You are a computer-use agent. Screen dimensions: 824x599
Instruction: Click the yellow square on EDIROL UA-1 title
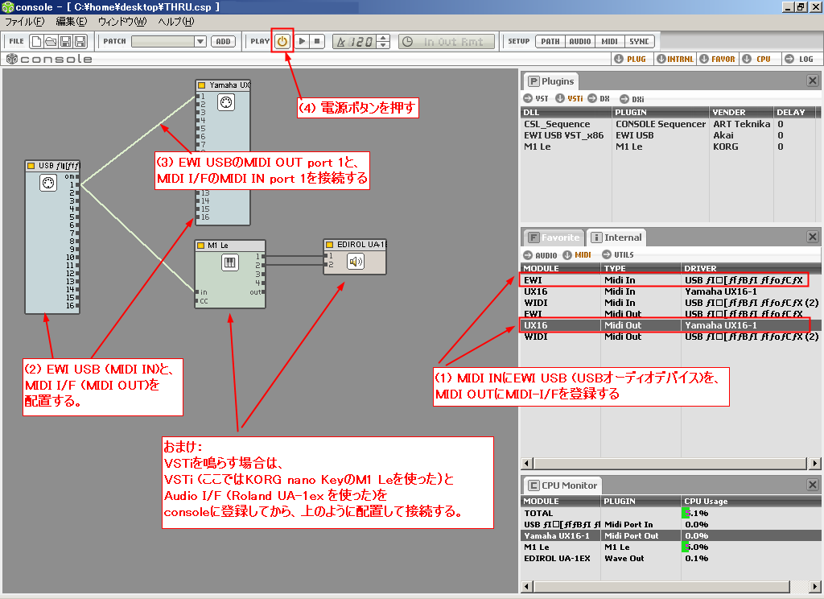329,245
